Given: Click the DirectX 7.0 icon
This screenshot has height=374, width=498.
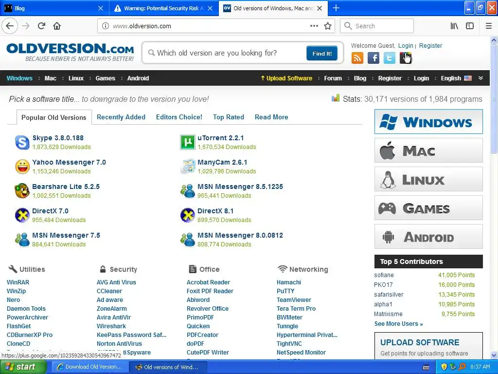Looking at the screenshot, I should 22,215.
